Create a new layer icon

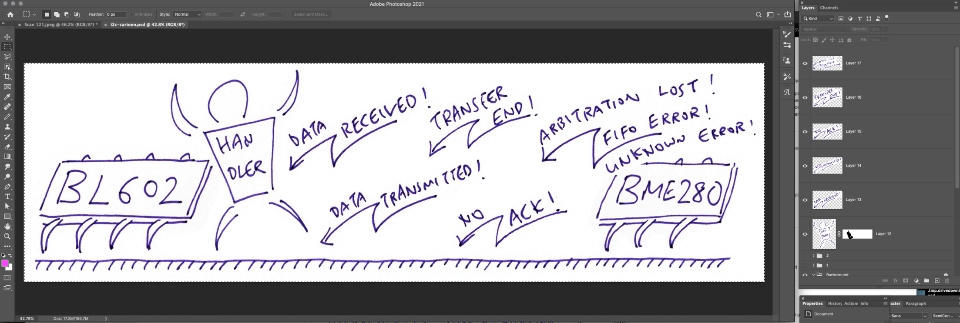click(x=937, y=281)
